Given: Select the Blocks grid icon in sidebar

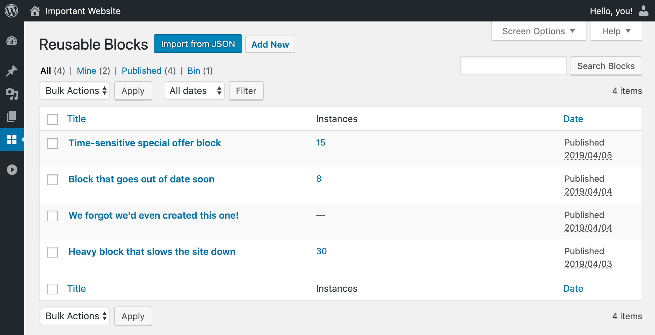Looking at the screenshot, I should (12, 139).
